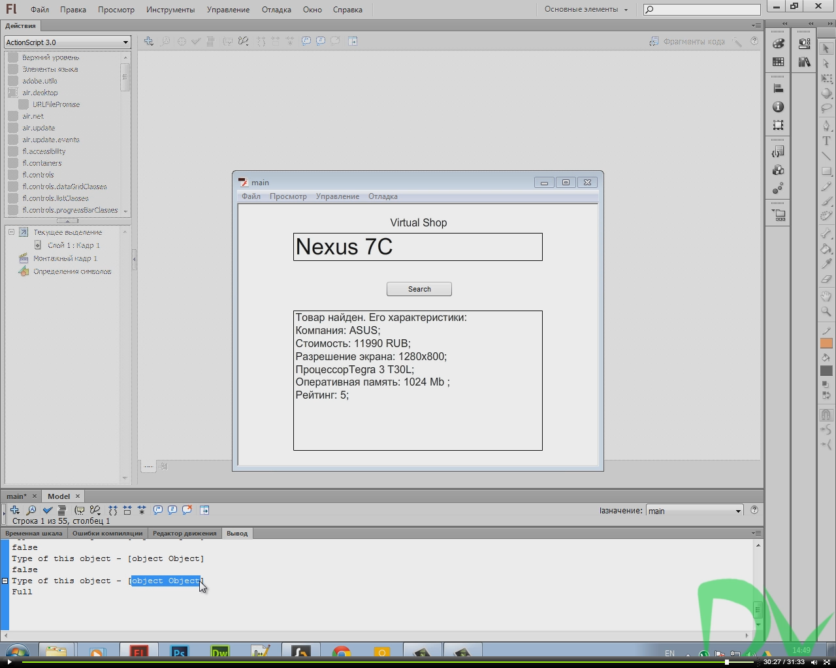Click the Check syntax checkmark icon
836x668 pixels.
pos(47,510)
